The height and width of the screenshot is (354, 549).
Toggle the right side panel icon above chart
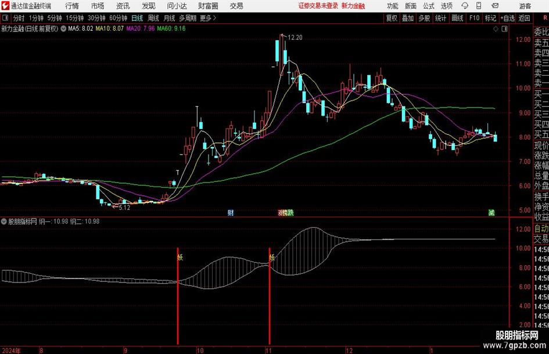[504, 29]
